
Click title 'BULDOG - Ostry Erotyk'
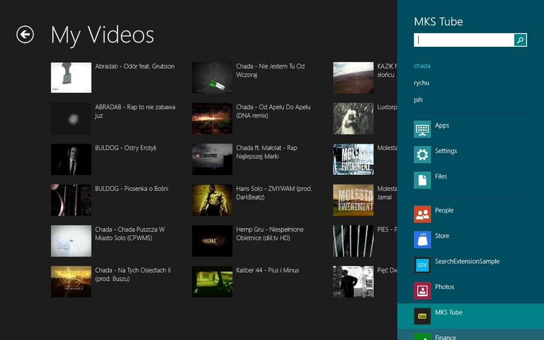126,148
